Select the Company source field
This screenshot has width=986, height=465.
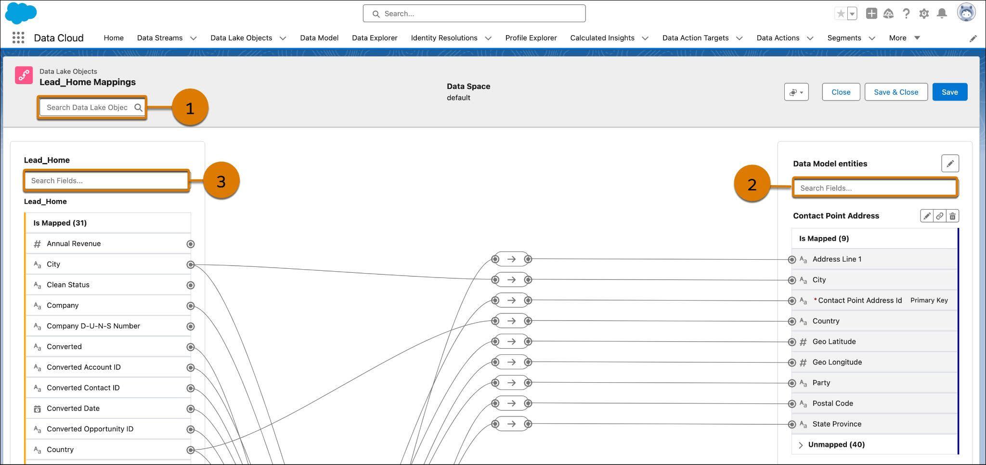pos(108,305)
